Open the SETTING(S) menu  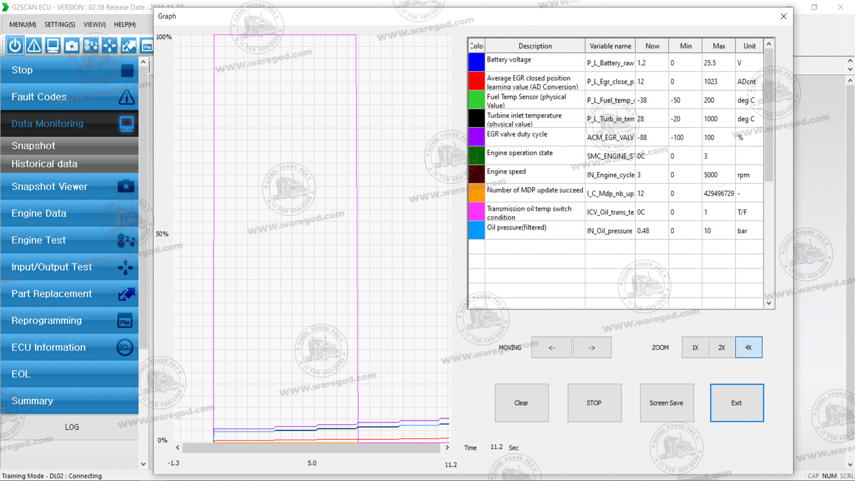(60, 24)
